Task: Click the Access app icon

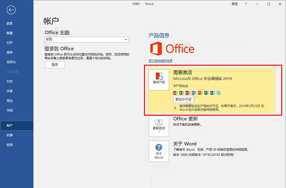Action: tap(175, 93)
